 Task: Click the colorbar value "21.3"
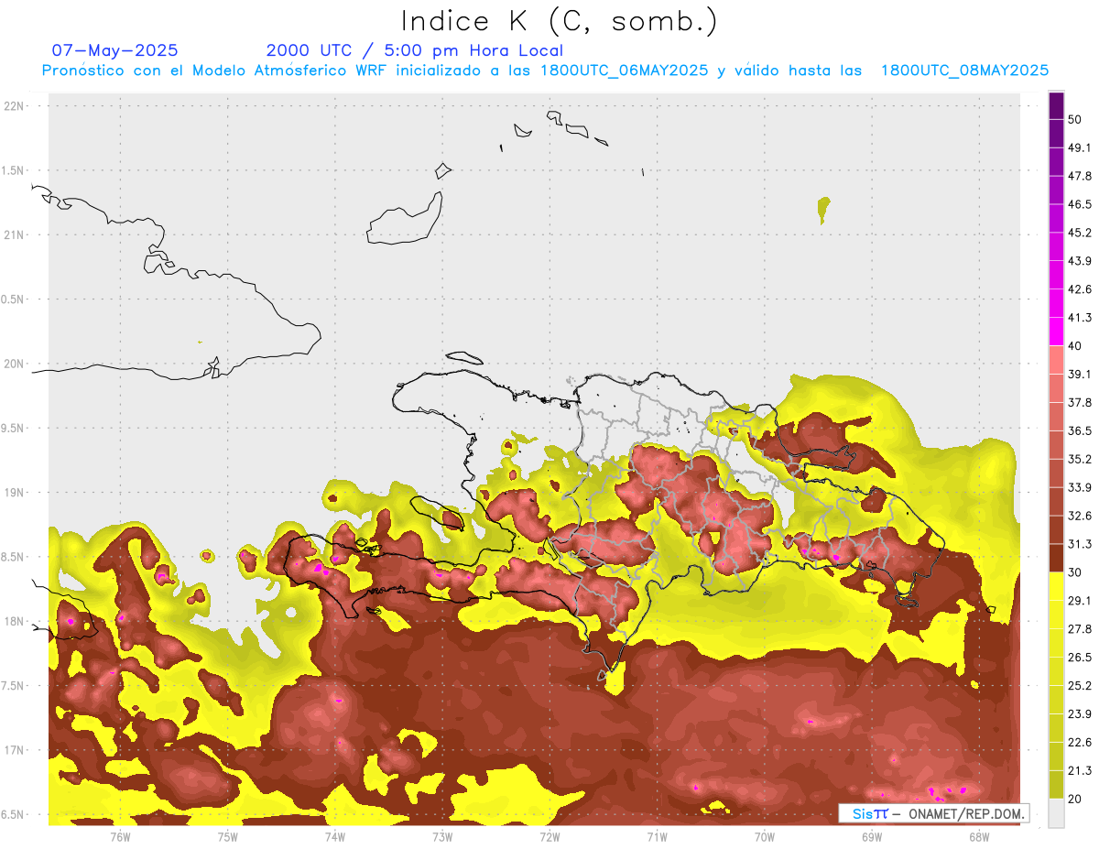1079,771
